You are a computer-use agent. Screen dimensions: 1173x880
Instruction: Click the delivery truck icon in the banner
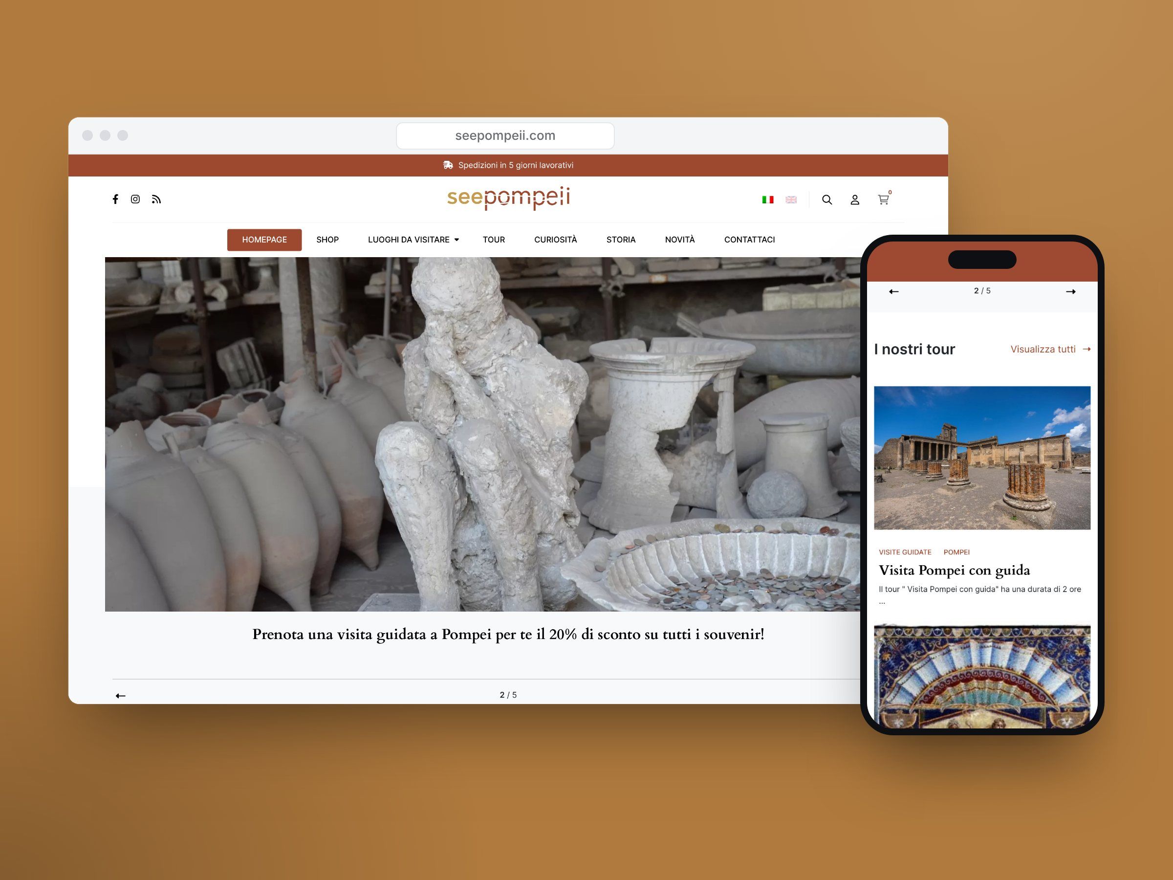(448, 165)
